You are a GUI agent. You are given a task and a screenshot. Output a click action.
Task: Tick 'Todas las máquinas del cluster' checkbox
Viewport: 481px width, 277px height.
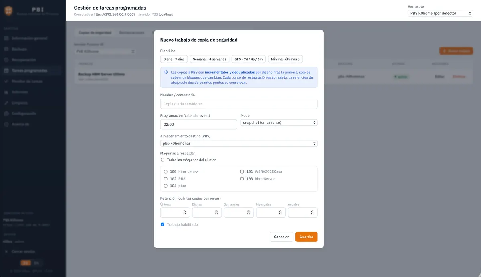(162, 160)
